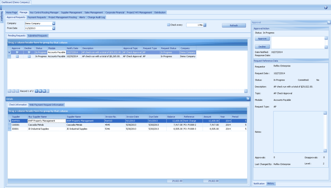This screenshot has width=331, height=188.
Task: Click the 7,917.00 balance cell
Action: tap(175, 125)
